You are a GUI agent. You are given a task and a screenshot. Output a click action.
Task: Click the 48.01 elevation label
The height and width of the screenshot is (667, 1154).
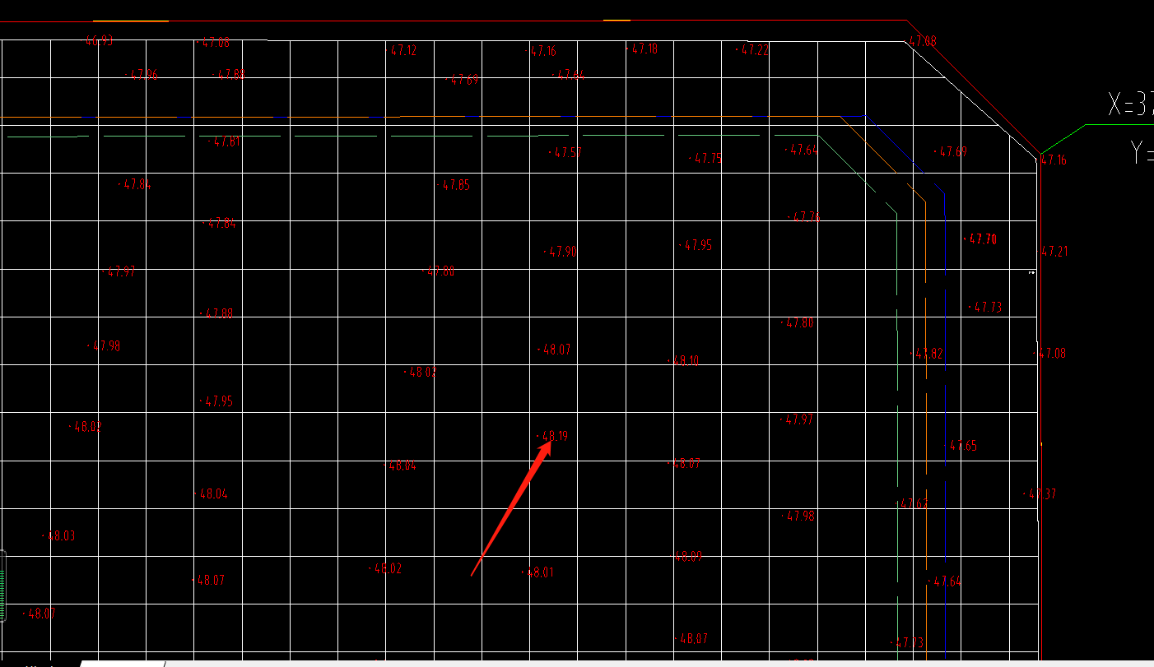click(540, 572)
